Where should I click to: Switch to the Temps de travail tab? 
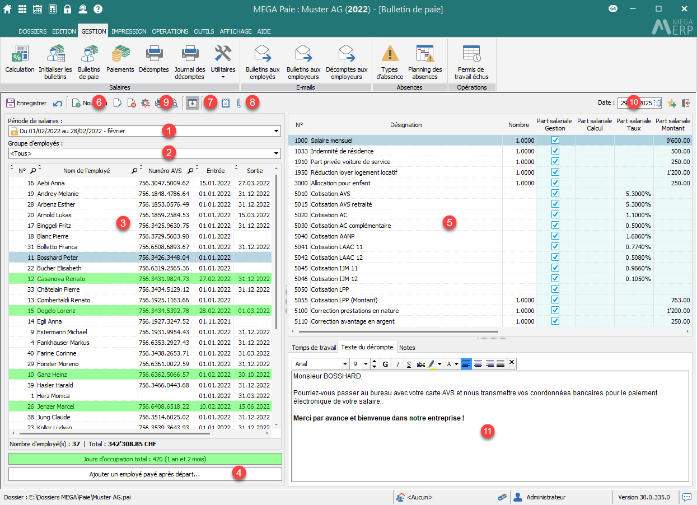coord(314,348)
